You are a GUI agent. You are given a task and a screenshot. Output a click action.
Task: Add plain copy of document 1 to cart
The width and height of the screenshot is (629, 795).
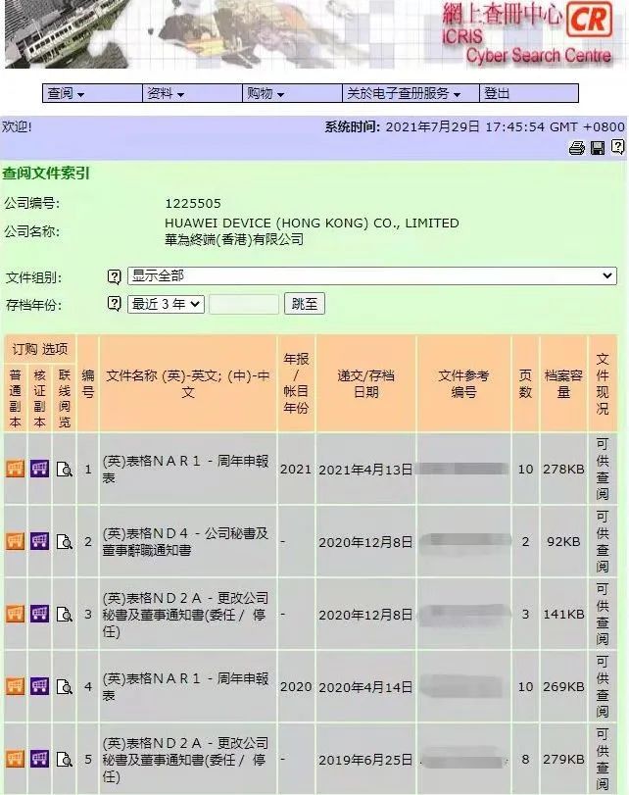point(15,469)
